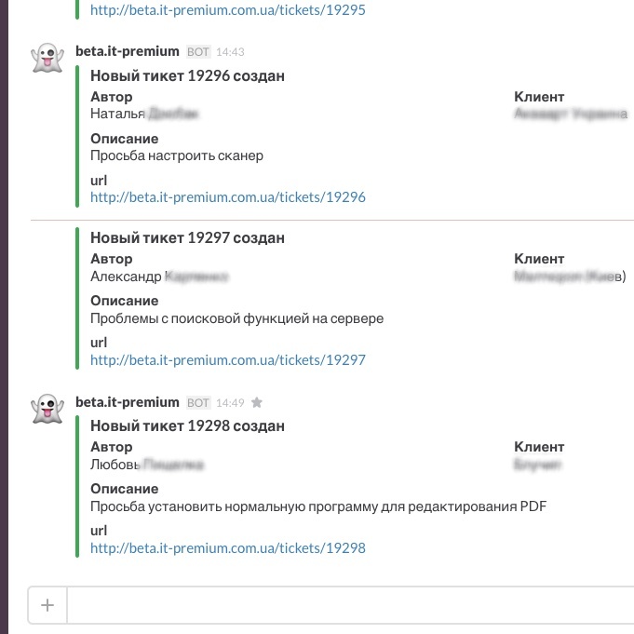Click the BOT badge on the 14:49 message

pos(197,403)
